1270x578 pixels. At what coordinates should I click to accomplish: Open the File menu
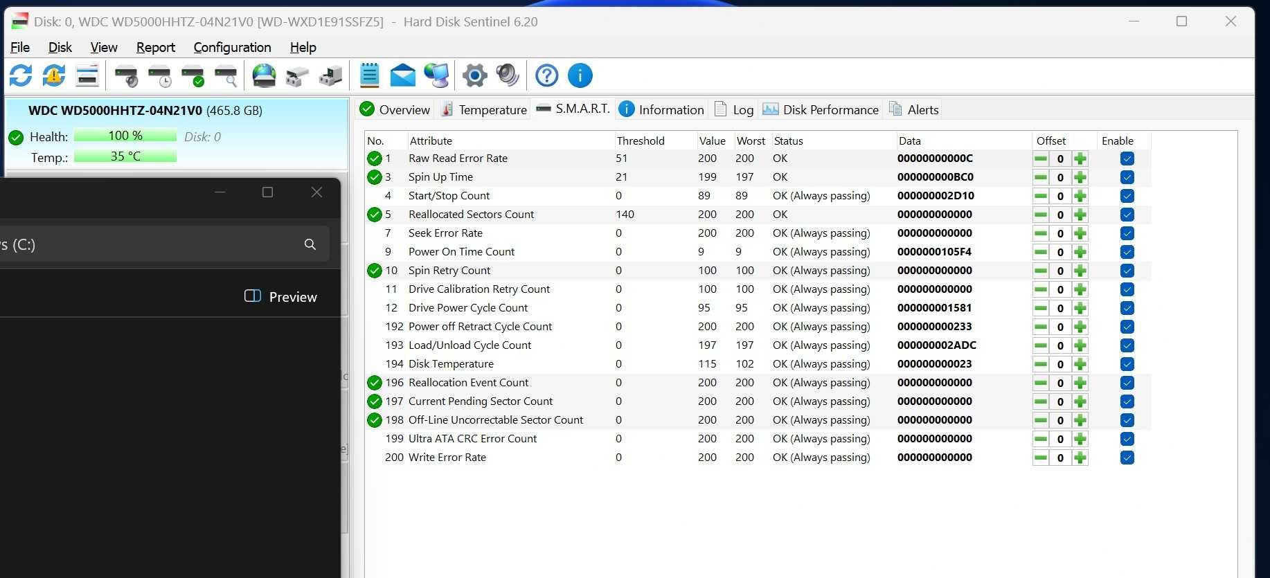click(20, 47)
